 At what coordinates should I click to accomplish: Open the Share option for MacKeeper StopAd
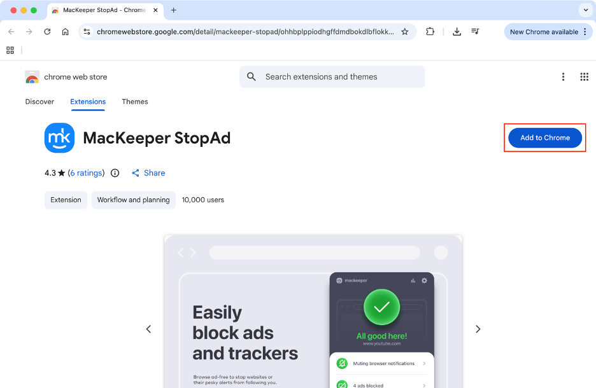(148, 172)
